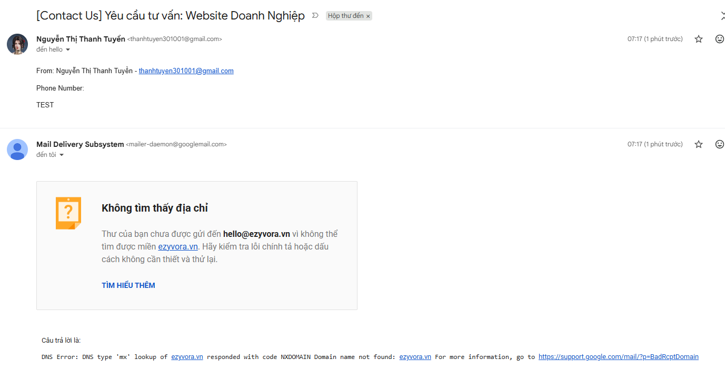Click the email subject line title
Viewport: 725px width, 379px height.
click(171, 16)
